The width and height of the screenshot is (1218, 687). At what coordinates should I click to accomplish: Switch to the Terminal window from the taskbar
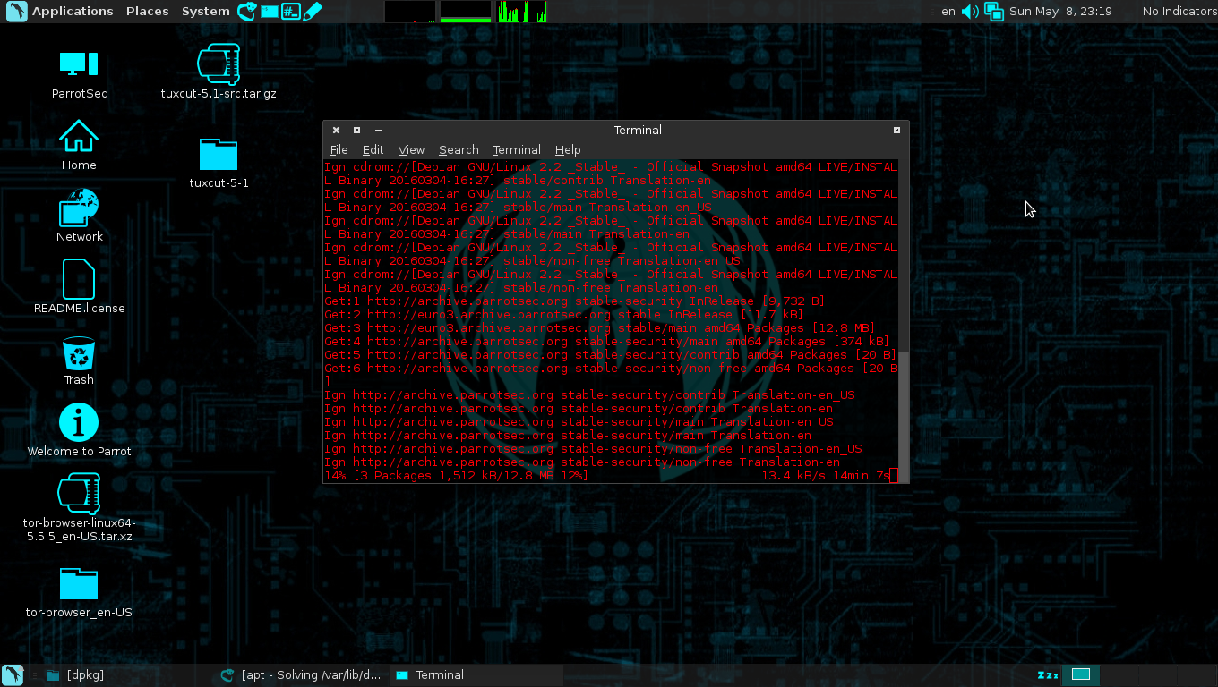pyautogui.click(x=437, y=674)
